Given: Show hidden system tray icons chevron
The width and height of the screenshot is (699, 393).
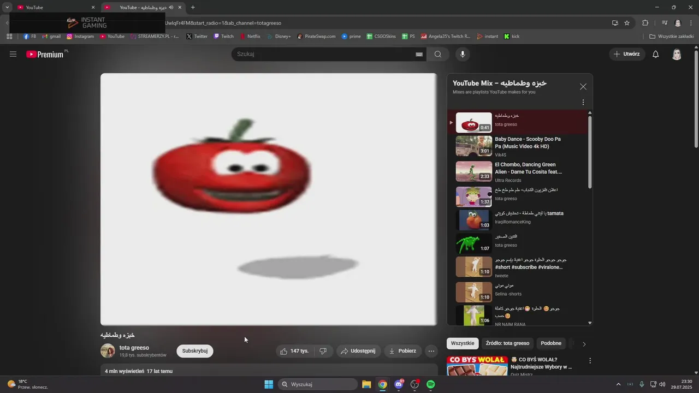Looking at the screenshot, I should [x=618, y=384].
